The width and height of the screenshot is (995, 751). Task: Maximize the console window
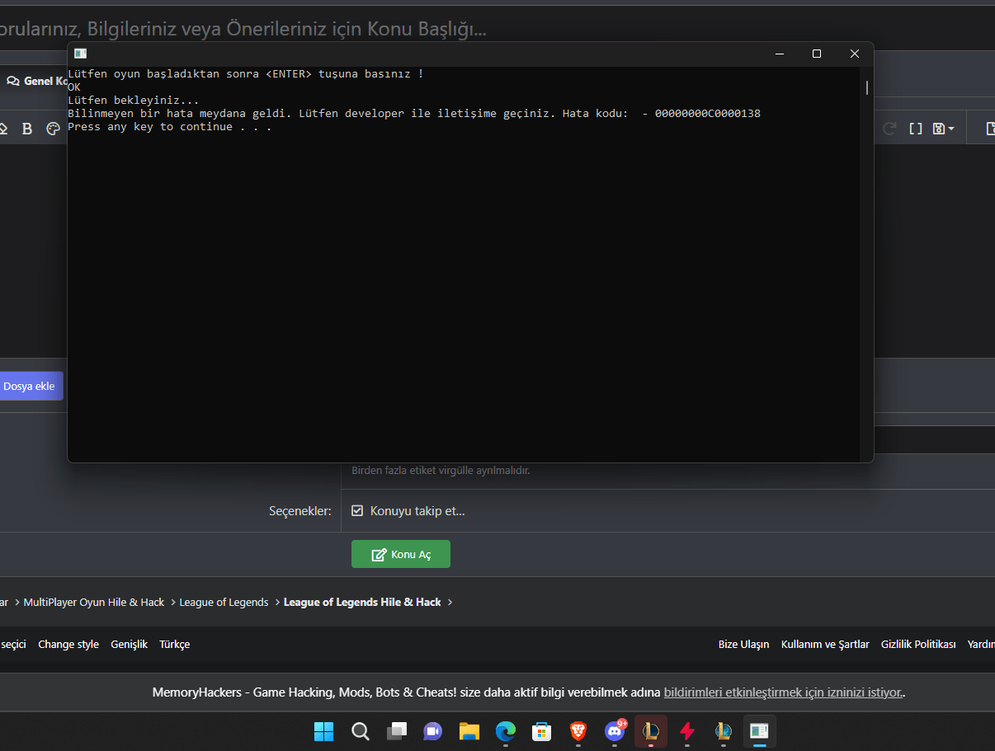click(x=817, y=54)
